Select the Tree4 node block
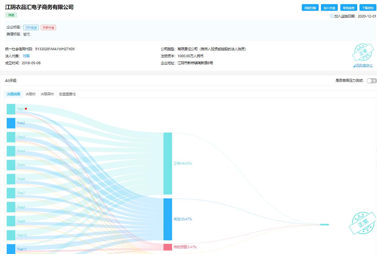Screen dimensions: 377x254 pyautogui.click(x=11, y=151)
